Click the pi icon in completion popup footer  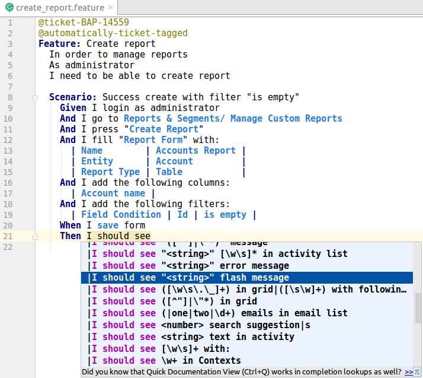tap(417, 372)
